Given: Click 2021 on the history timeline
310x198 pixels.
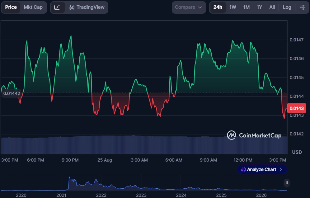Looking at the screenshot, I should (x=61, y=195).
